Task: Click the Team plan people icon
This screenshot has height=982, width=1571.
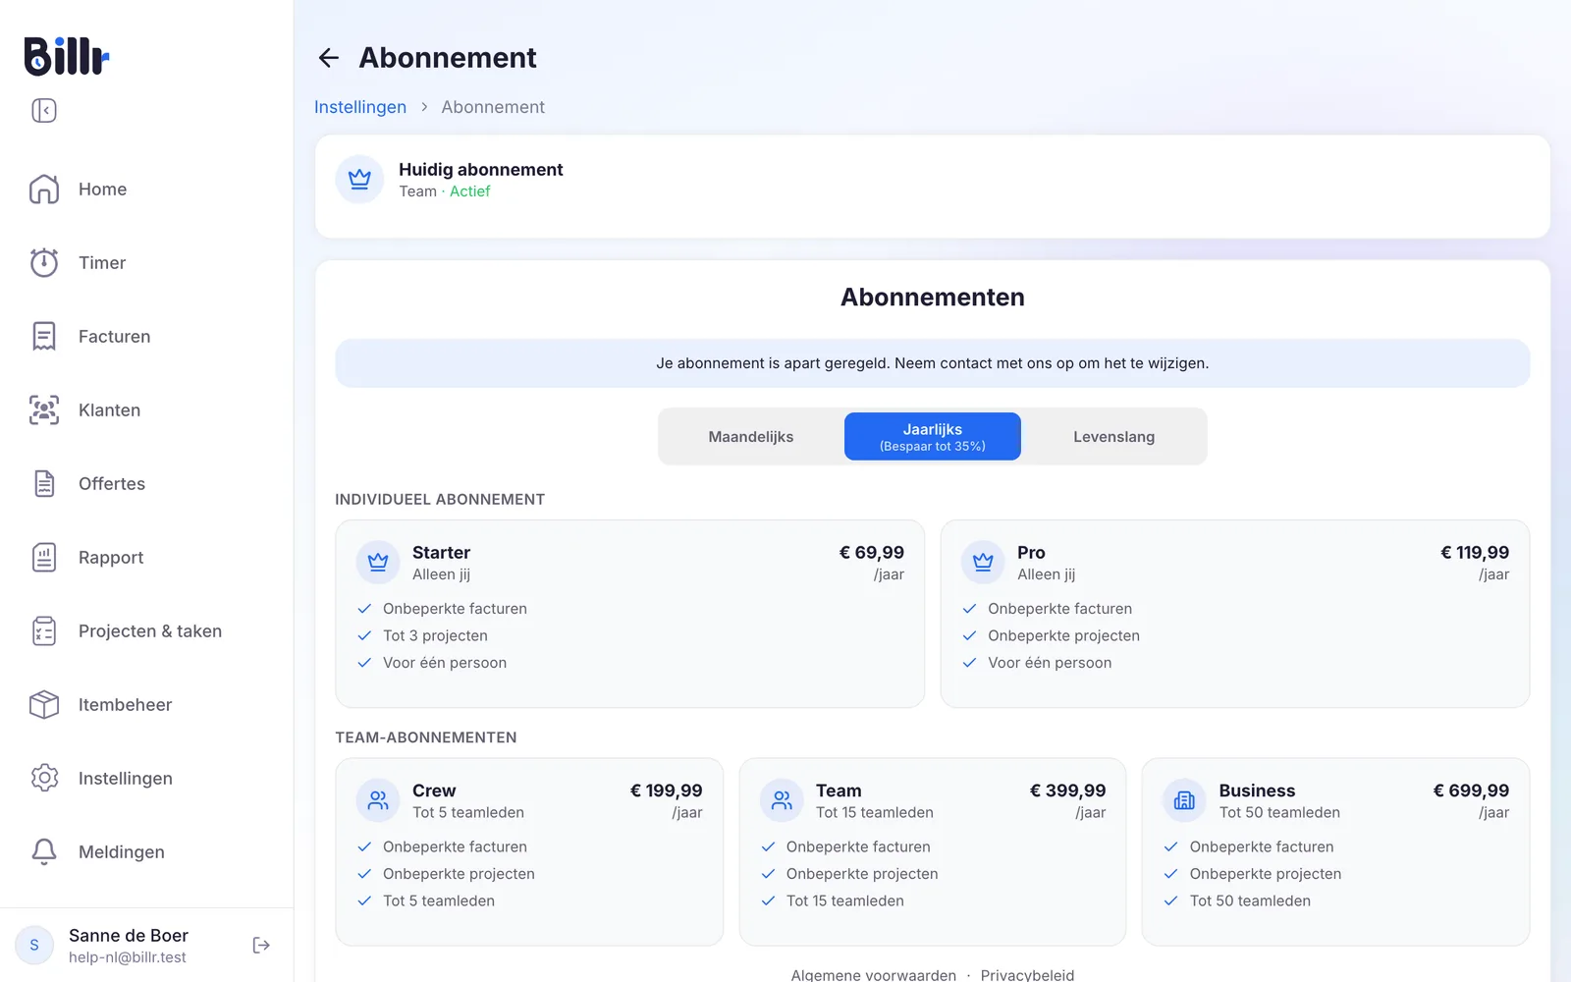Action: pyautogui.click(x=782, y=801)
